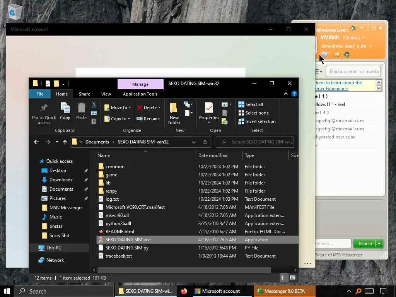Open the Messenger Search button dropdown arrow
Screen dimensions: 396x297
(379, 244)
